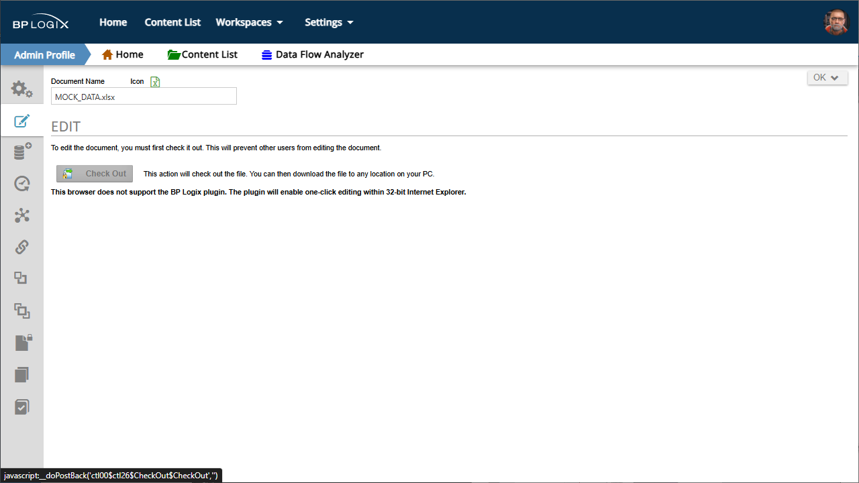Click the Excel file icon beside Icon label
The height and width of the screenshot is (483, 859).
point(155,82)
